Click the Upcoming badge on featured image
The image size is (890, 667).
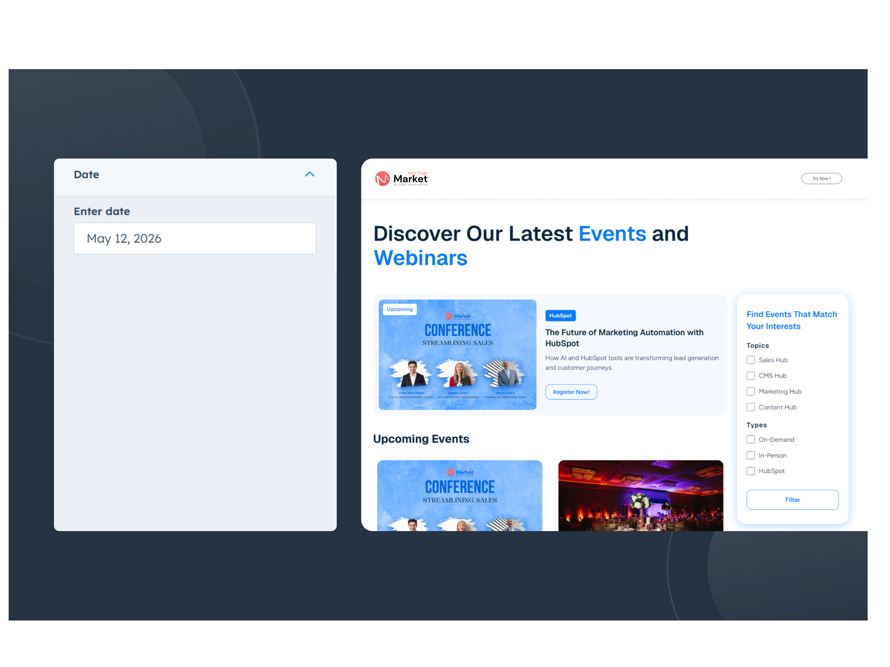pyautogui.click(x=400, y=309)
